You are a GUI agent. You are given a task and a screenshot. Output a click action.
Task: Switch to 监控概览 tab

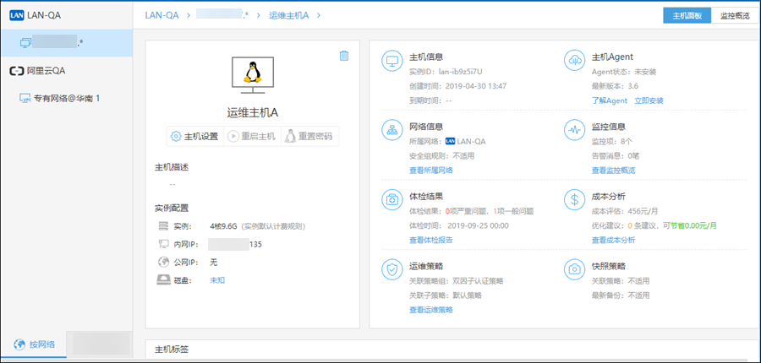(x=736, y=15)
